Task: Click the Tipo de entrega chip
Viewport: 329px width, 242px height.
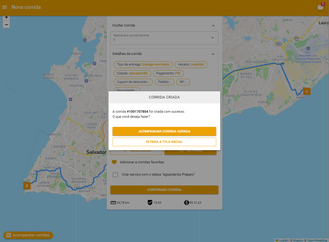Action: click(x=143, y=65)
